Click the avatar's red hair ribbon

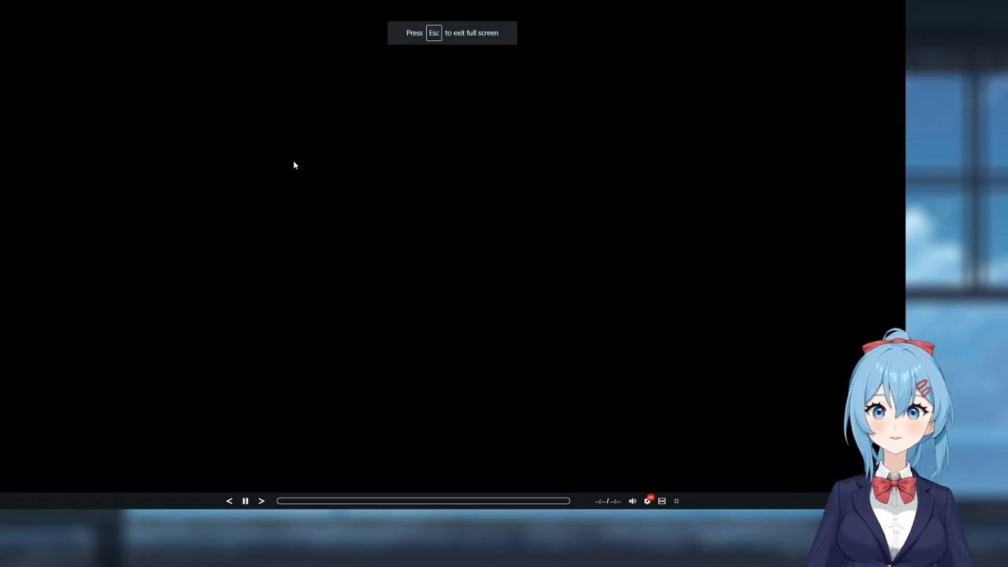tap(898, 346)
